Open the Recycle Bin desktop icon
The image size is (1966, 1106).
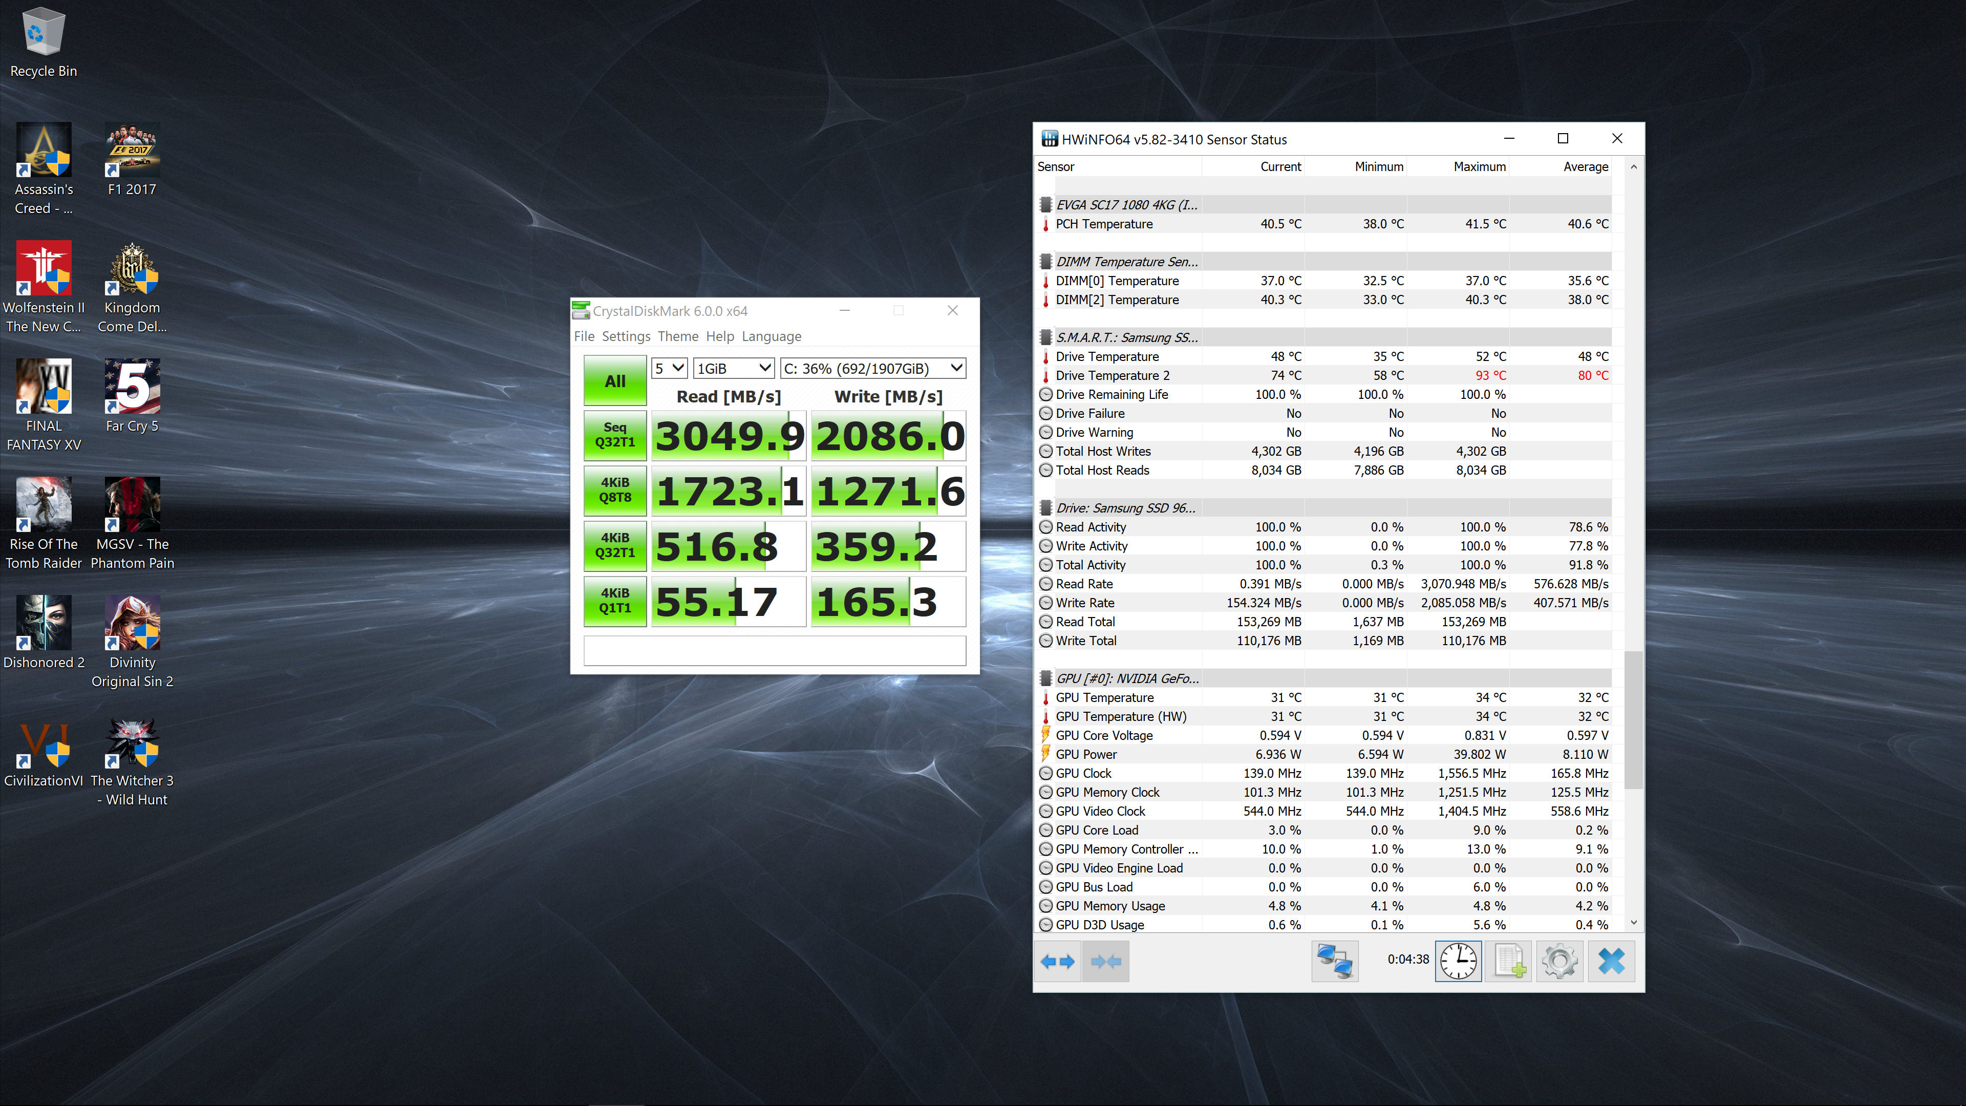click(x=44, y=42)
